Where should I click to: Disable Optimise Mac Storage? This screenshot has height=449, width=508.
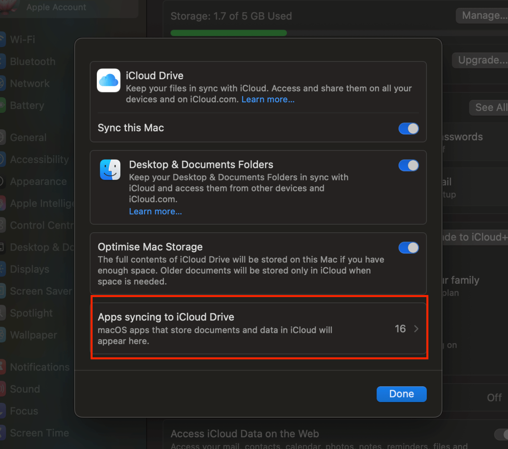(408, 248)
